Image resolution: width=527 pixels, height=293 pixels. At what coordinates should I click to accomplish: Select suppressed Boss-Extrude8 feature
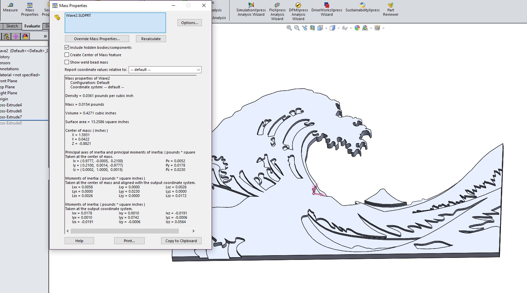point(11,123)
